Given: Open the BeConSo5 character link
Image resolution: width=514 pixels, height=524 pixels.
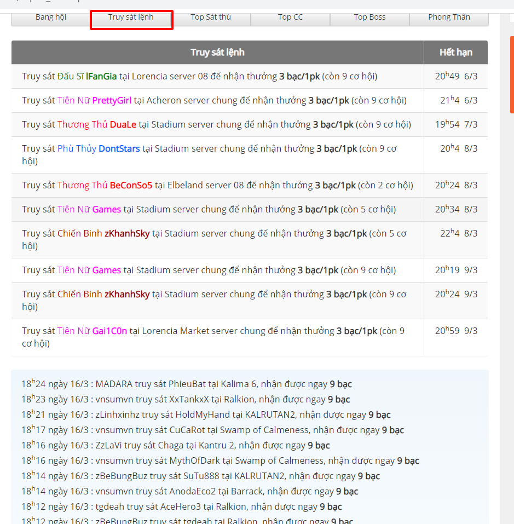Looking at the screenshot, I should click(131, 186).
